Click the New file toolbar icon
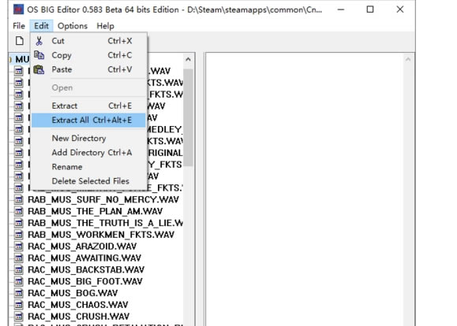Image resolution: width=457 pixels, height=326 pixels. [x=20, y=41]
